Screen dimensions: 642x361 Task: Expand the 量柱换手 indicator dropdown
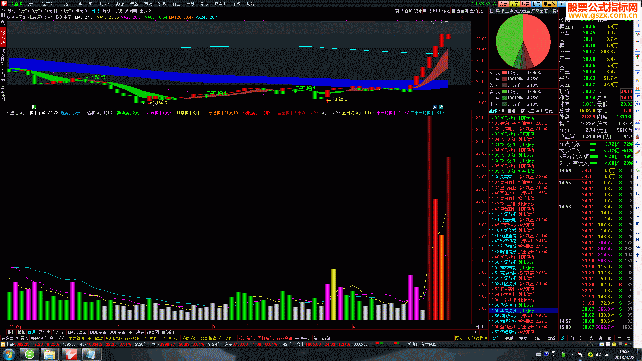(8, 113)
